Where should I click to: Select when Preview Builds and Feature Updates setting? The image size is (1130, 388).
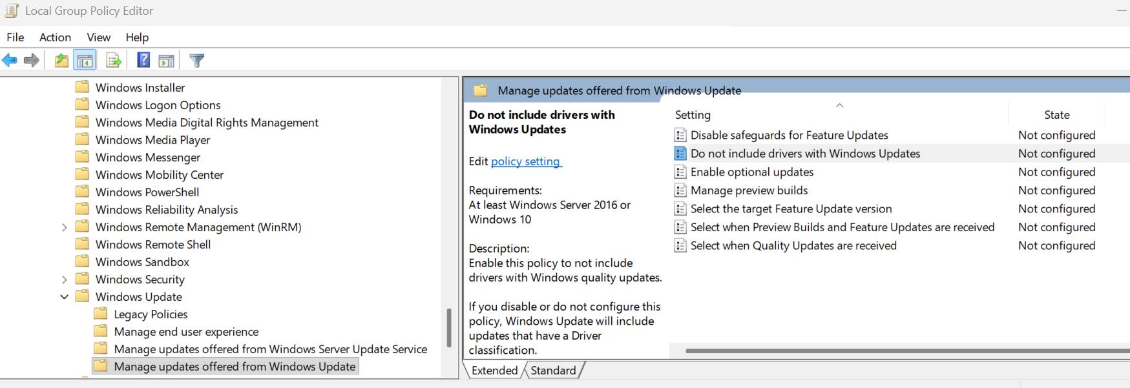[x=842, y=227]
